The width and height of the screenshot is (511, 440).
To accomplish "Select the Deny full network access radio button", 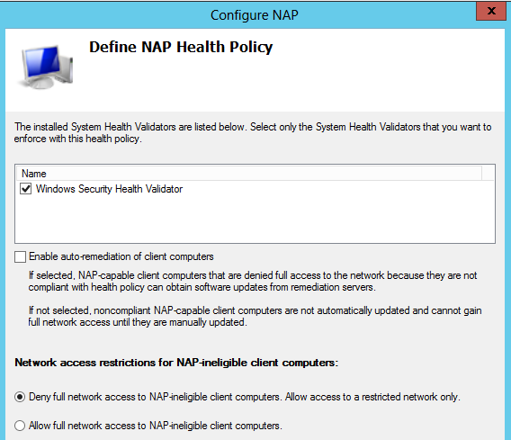I will click(20, 397).
